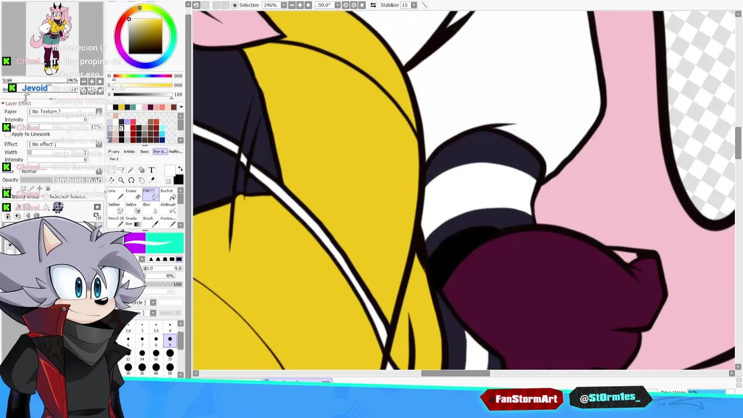Click the zoom in plus button in toolbar

click(x=300, y=5)
